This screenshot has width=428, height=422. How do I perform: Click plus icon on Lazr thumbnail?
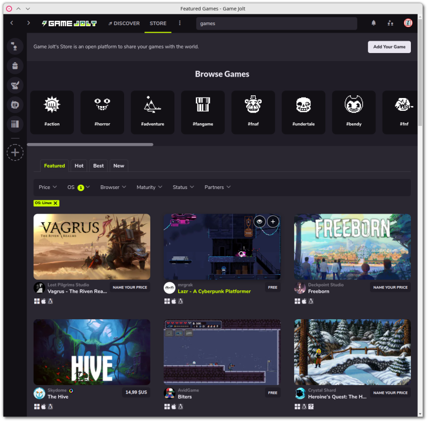pyautogui.click(x=273, y=222)
